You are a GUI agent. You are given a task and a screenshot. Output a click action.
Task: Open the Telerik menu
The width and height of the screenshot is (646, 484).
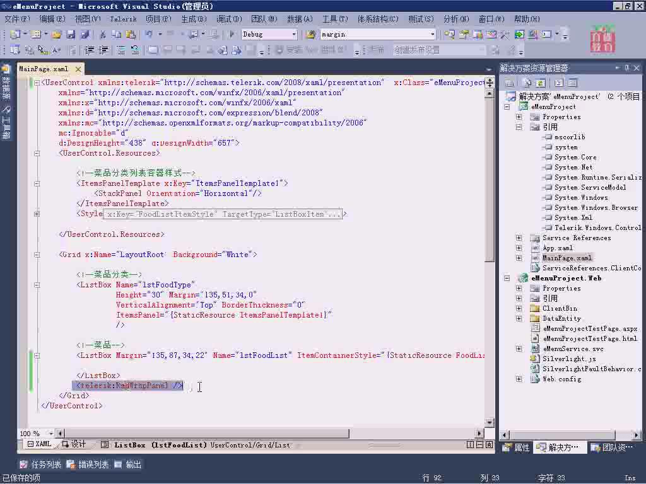[x=123, y=19]
